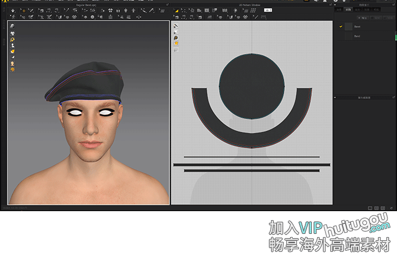Toggle avatar display icon in 3D sidebar
Viewport: 397px width, 254px height.
(12, 45)
